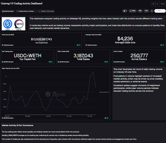Viewport: 166px width, 143px height.
Task: Open author link in Average Trade size panel
Action: point(91,45)
